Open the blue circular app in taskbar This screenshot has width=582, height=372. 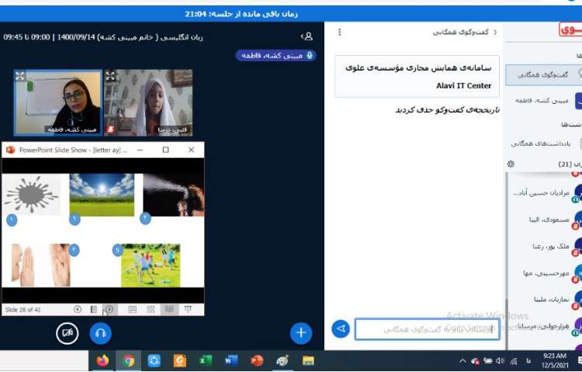[x=154, y=360]
